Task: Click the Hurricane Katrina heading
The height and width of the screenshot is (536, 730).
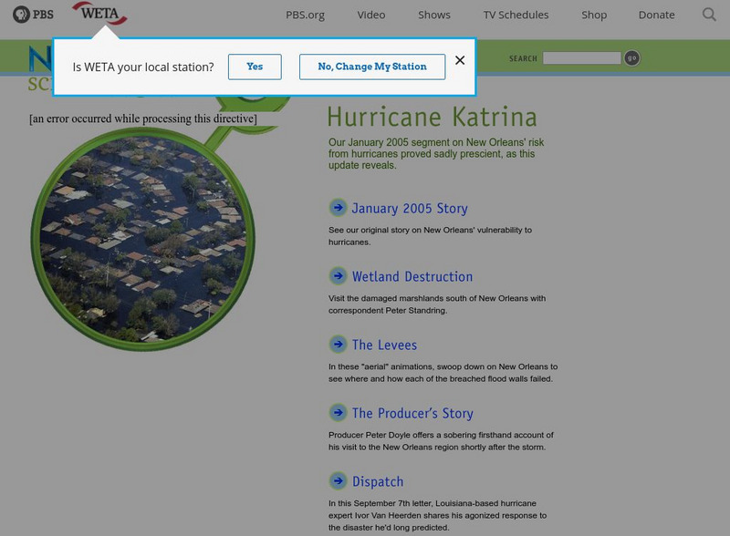Action: click(x=432, y=117)
